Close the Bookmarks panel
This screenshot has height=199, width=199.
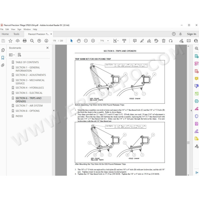[x=47, y=48]
